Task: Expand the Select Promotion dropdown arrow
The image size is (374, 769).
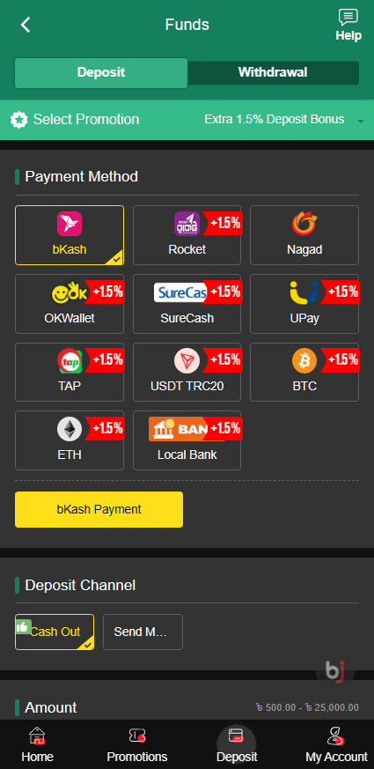Action: (x=361, y=121)
